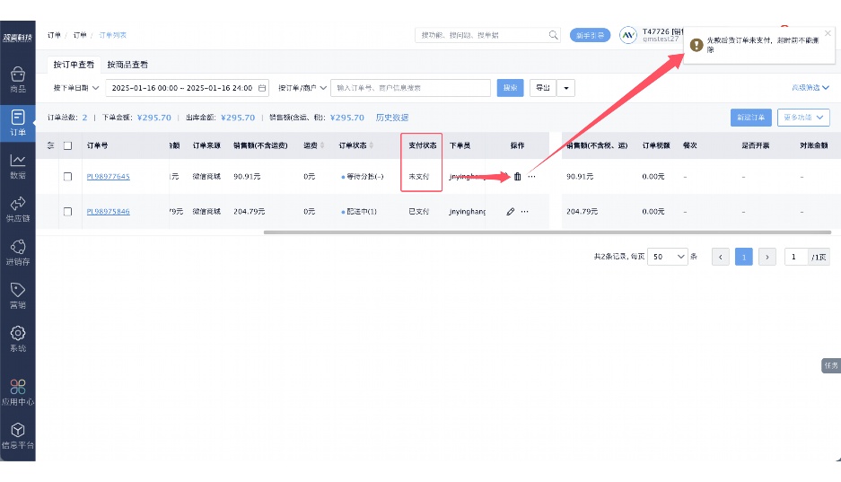This screenshot has width=841, height=482.
Task: Click the horizontal table scrollbar
Action: [x=548, y=232]
